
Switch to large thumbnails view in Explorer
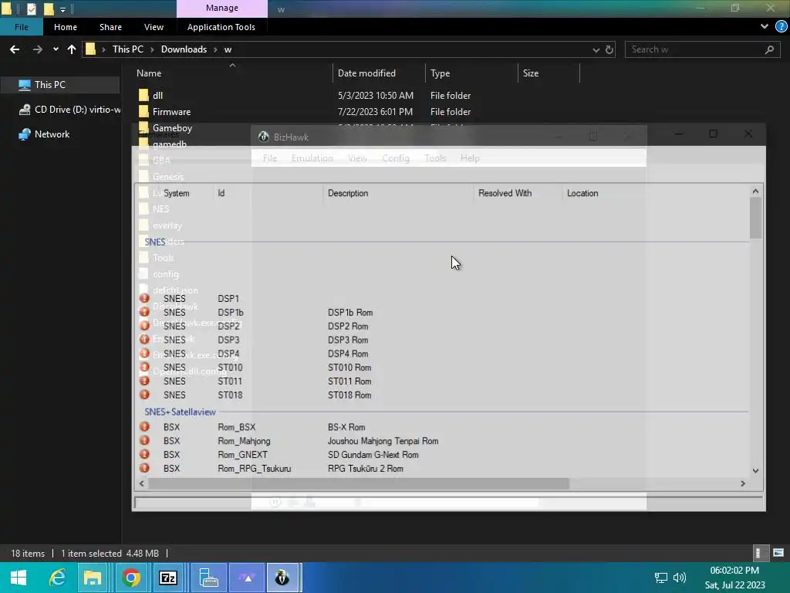coord(778,553)
